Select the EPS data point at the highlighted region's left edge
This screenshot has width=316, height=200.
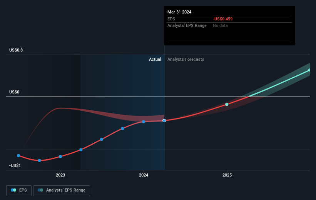coord(81,150)
